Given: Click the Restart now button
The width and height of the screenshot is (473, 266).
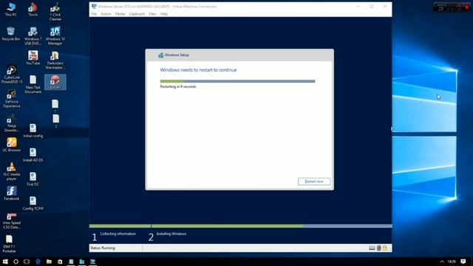Looking at the screenshot, I should [x=314, y=181].
